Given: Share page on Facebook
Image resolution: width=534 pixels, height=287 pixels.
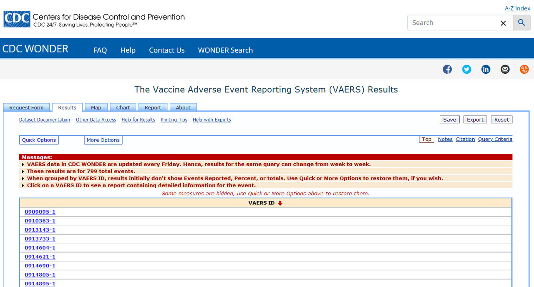Looking at the screenshot, I should 447,70.
